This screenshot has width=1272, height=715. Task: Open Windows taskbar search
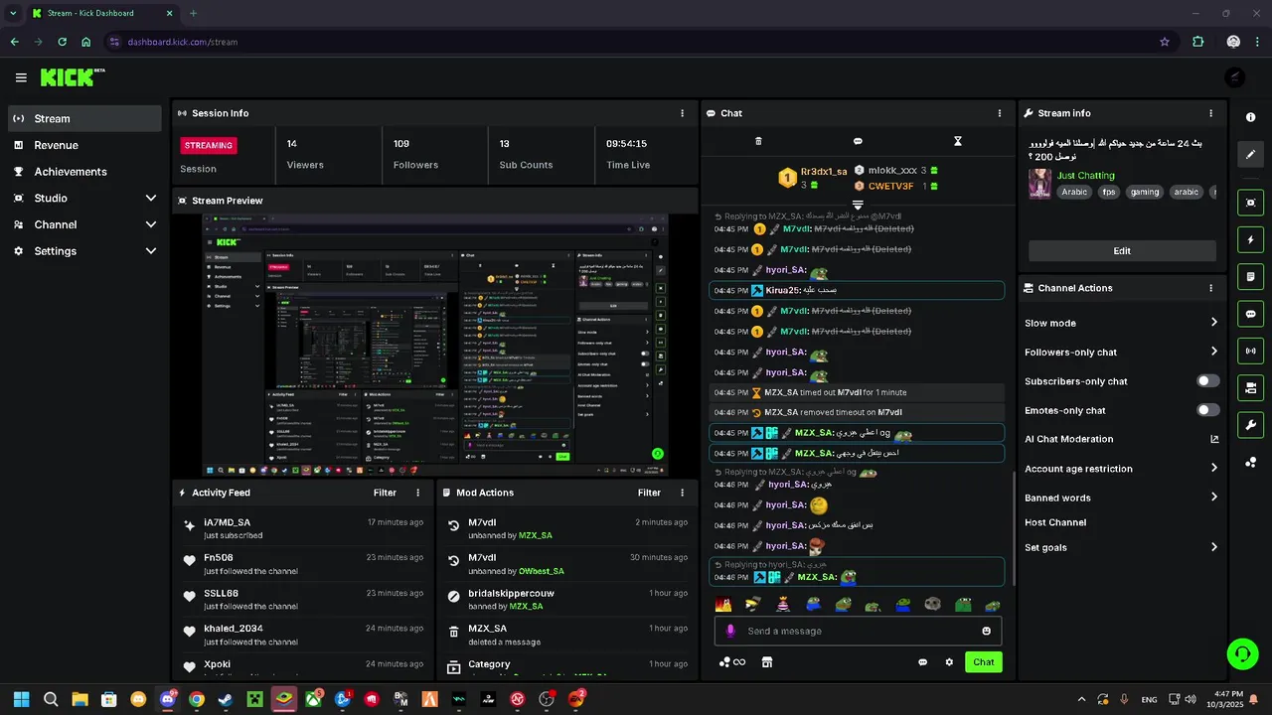tap(51, 699)
